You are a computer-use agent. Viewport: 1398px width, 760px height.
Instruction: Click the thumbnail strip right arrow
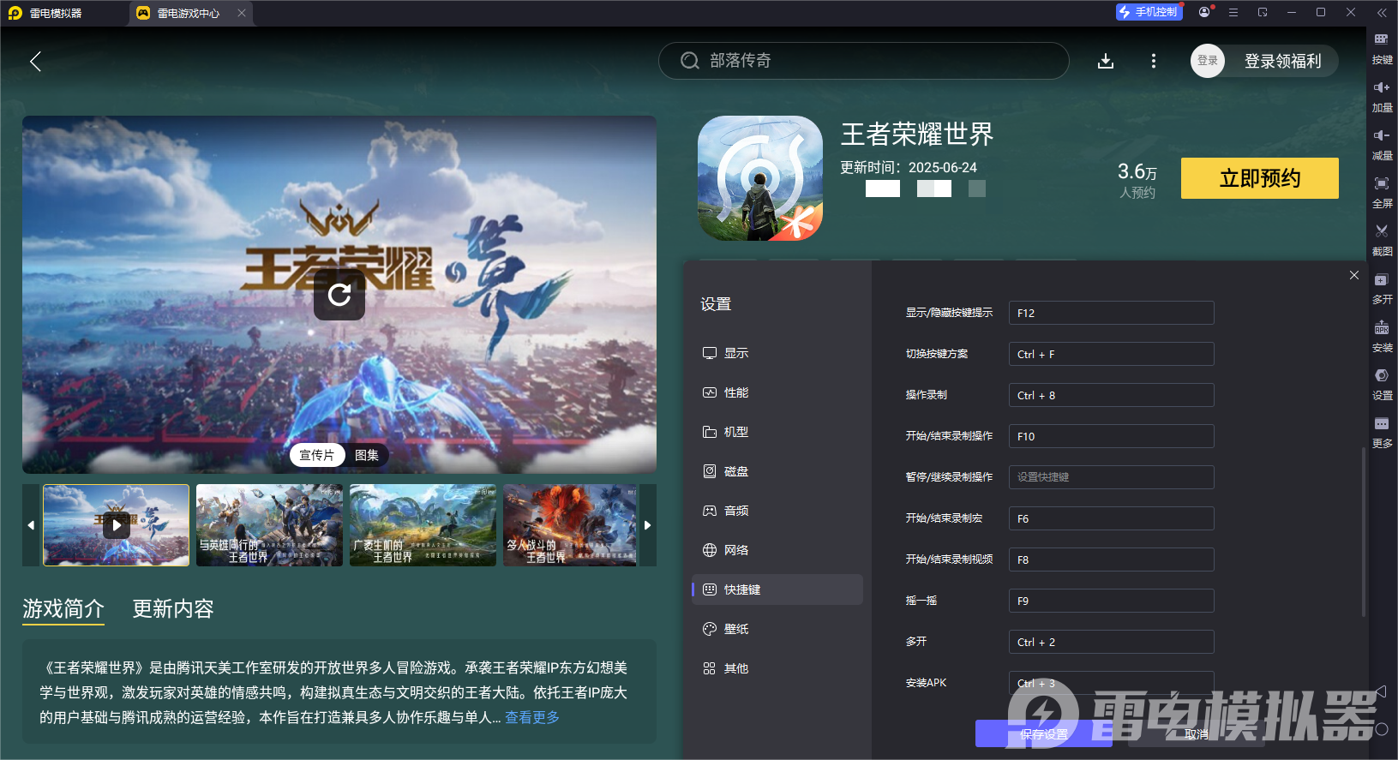[x=648, y=525]
